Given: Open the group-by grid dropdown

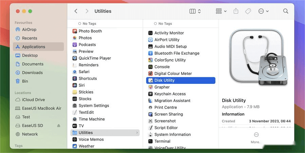Looking at the screenshot, I should [x=221, y=11].
